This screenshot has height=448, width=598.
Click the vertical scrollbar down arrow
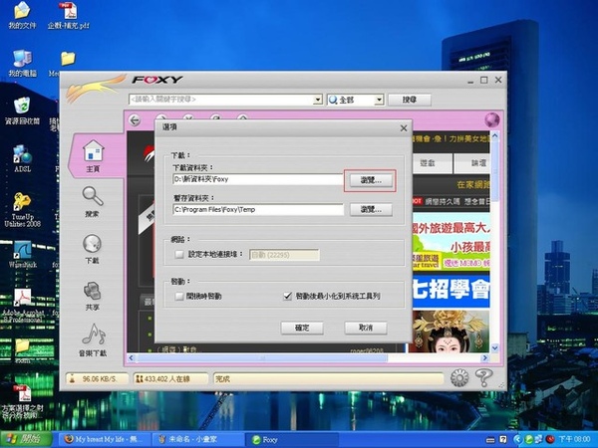click(x=494, y=347)
